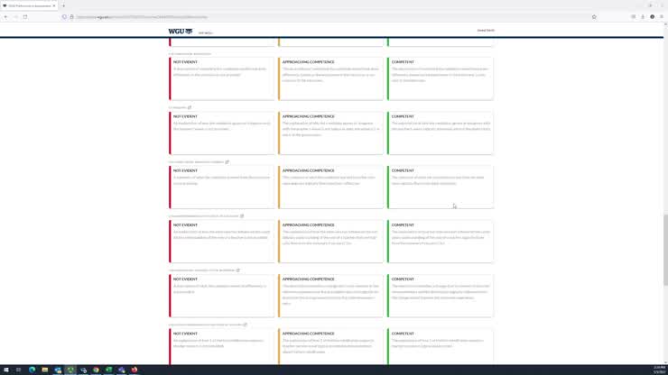Click the browser back arrow
668x375 pixels.
(5, 16)
